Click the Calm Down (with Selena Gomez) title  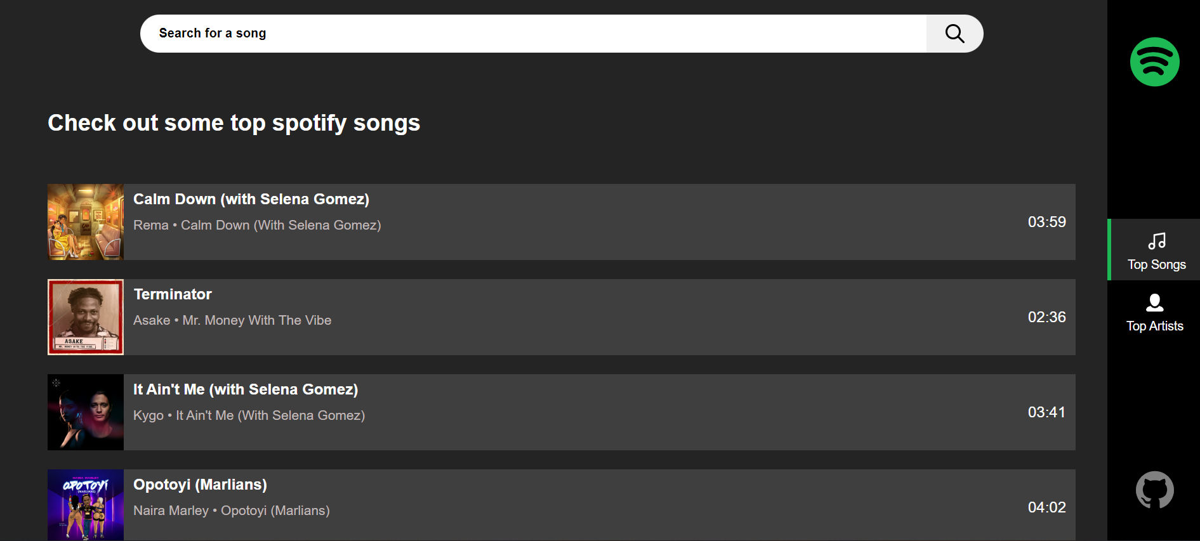coord(251,199)
